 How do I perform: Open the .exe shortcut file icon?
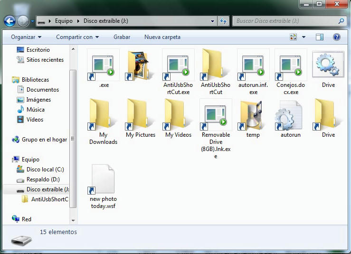(x=103, y=65)
